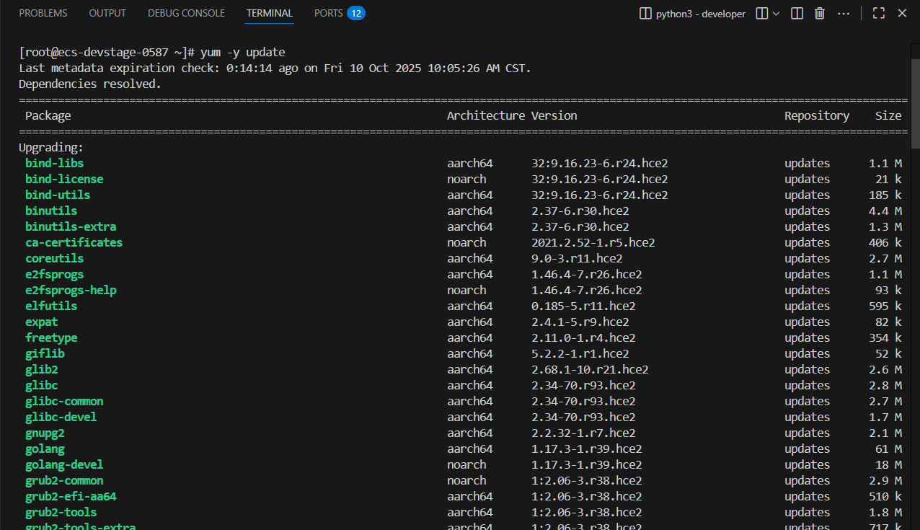Click the 'elfutils' package name
The height and width of the screenshot is (530, 920).
click(x=51, y=306)
